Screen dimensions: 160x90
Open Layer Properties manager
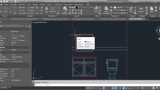pos(65,10)
